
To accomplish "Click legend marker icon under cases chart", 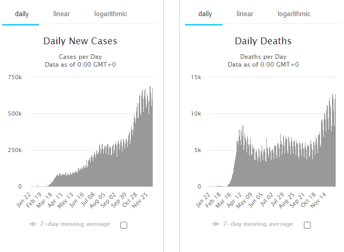I will (33, 224).
